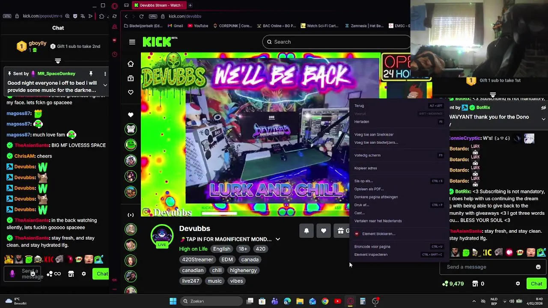Image resolution: width=548 pixels, height=308 pixels.
Task: Choose 'Volledig scherm' from context menu
Action: [x=399, y=155]
